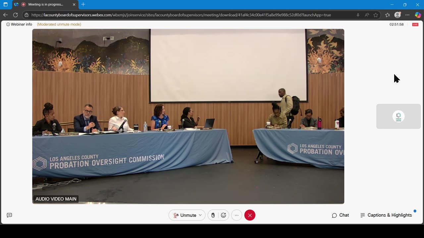Open more options ellipsis in meeting controls

pos(237,215)
